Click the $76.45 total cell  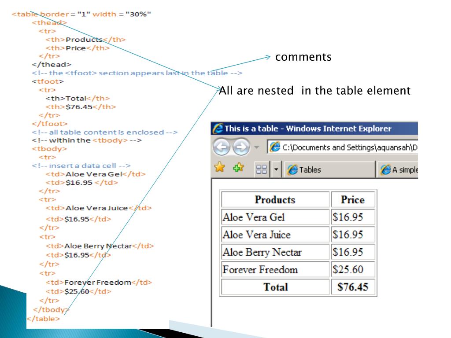[353, 287]
